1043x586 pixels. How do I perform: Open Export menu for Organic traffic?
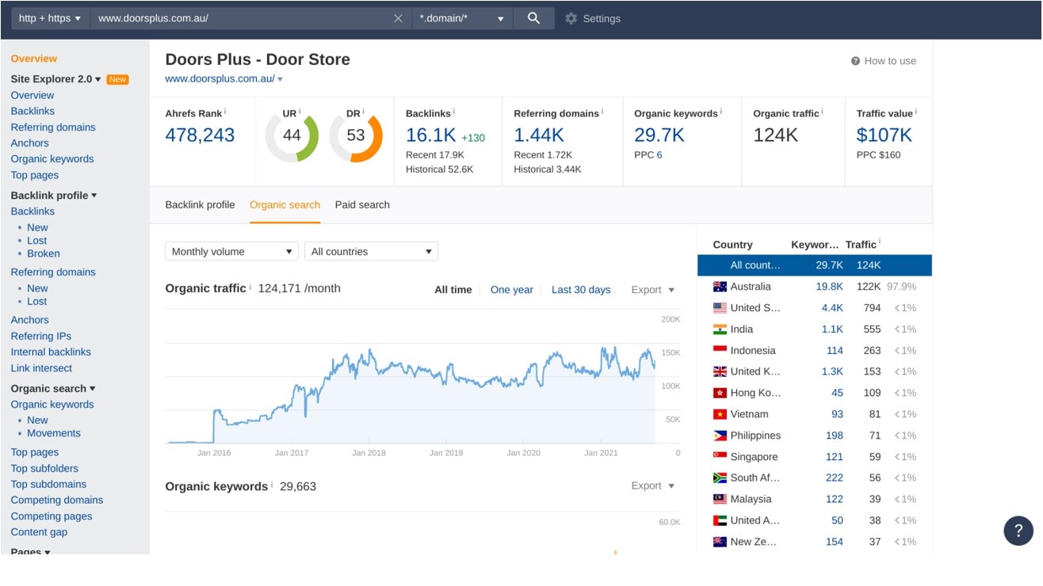(653, 290)
